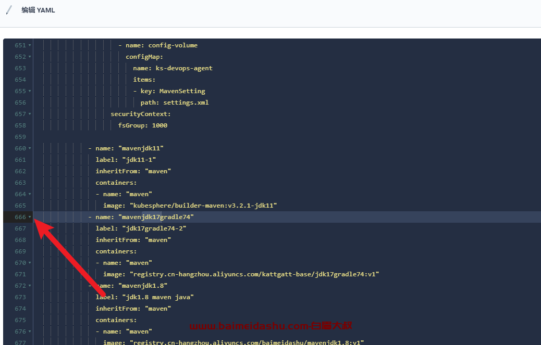The image size is (541, 345).
Task: Click the name "mavenjdk11" line
Action: (129, 148)
